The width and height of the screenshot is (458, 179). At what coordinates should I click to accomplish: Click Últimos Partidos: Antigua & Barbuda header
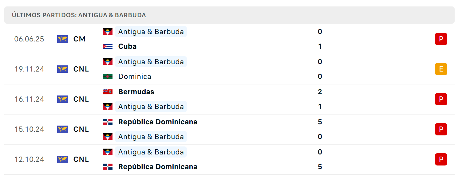79,15
